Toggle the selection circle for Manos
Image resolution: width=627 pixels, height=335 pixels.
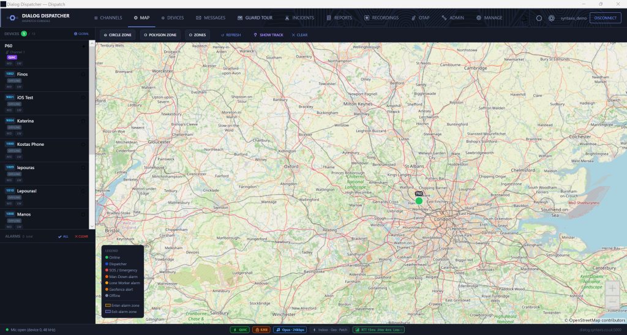[x=83, y=215]
